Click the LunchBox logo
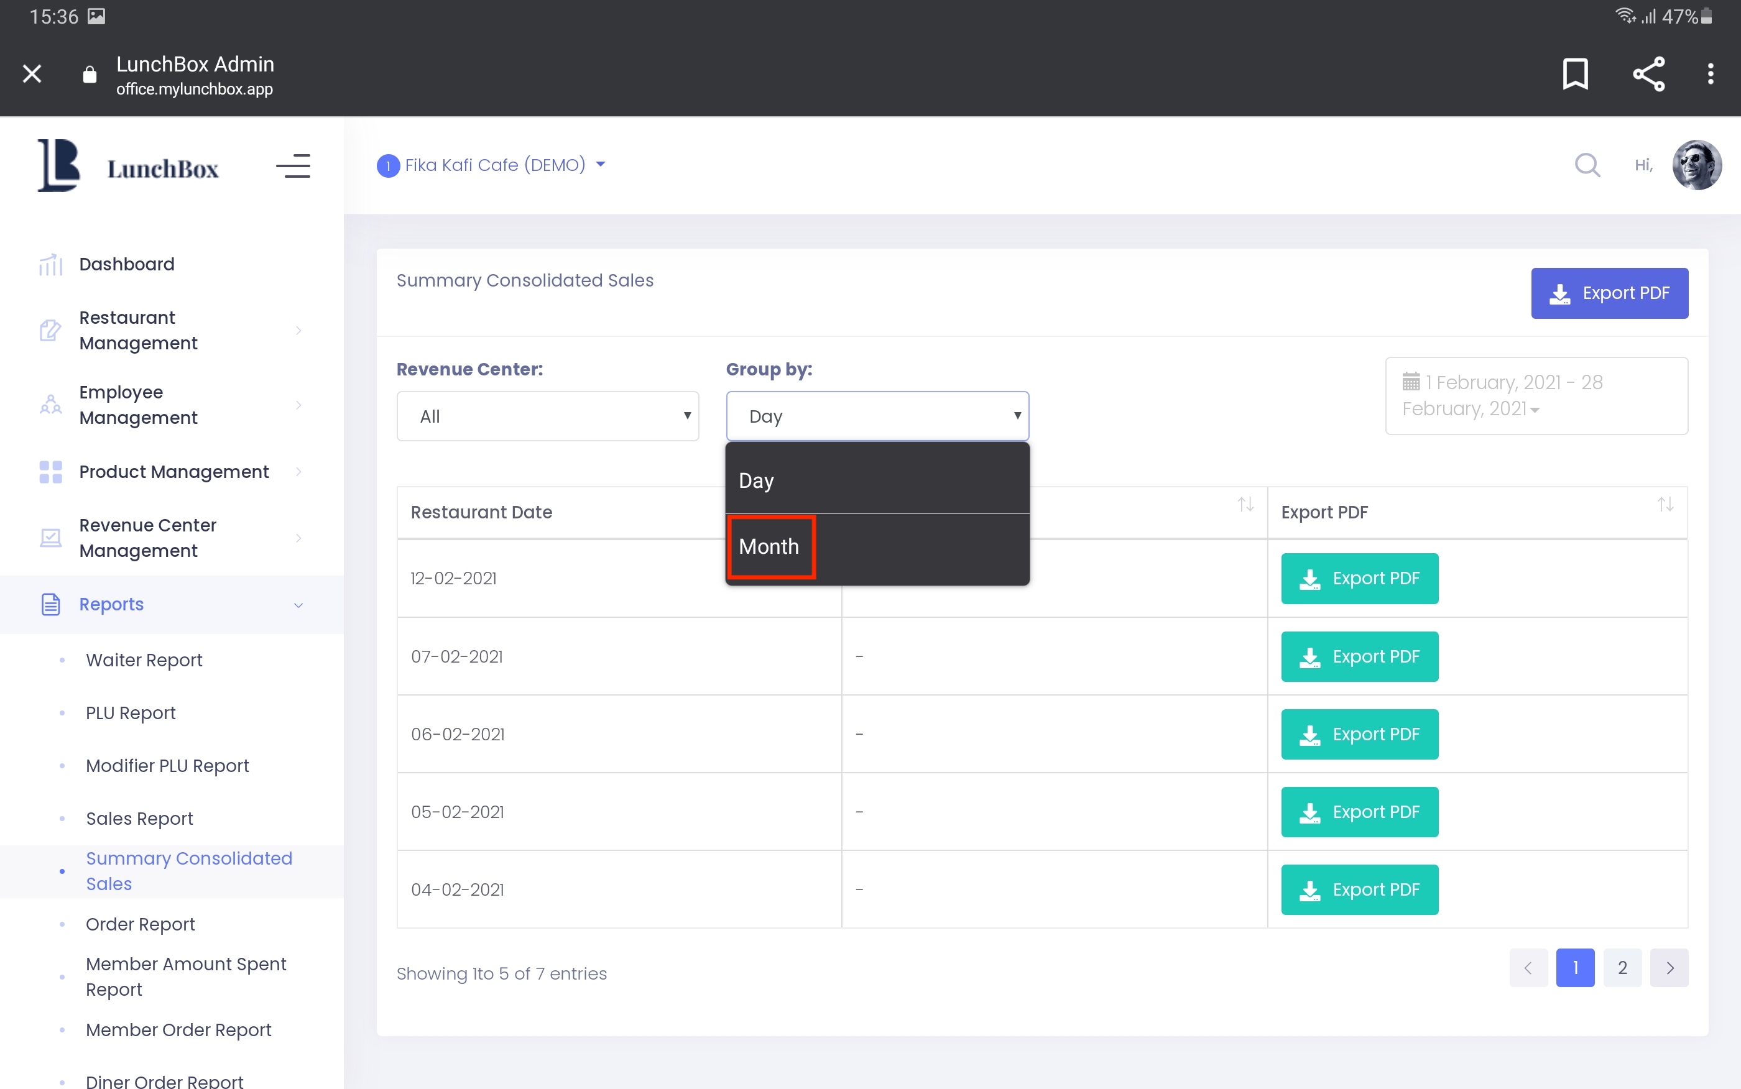 128,166
